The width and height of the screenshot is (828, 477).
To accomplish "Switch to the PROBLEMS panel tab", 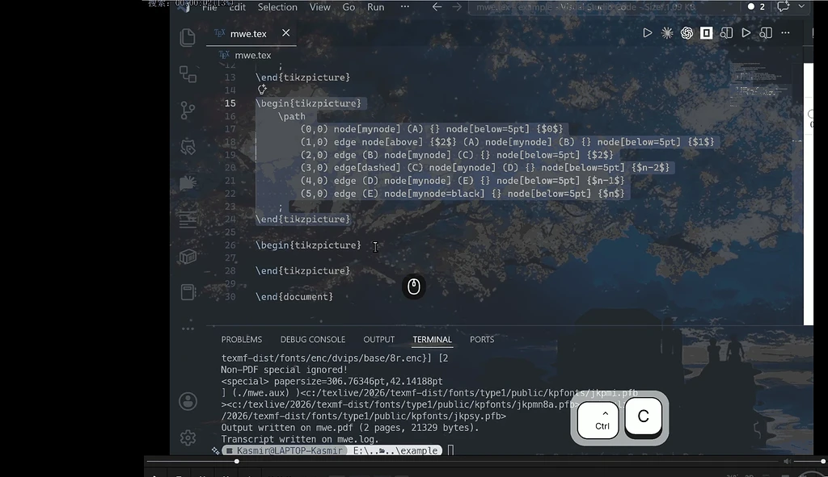I will (241, 340).
